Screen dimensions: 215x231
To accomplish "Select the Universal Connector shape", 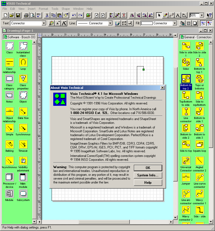I will (186, 164).
